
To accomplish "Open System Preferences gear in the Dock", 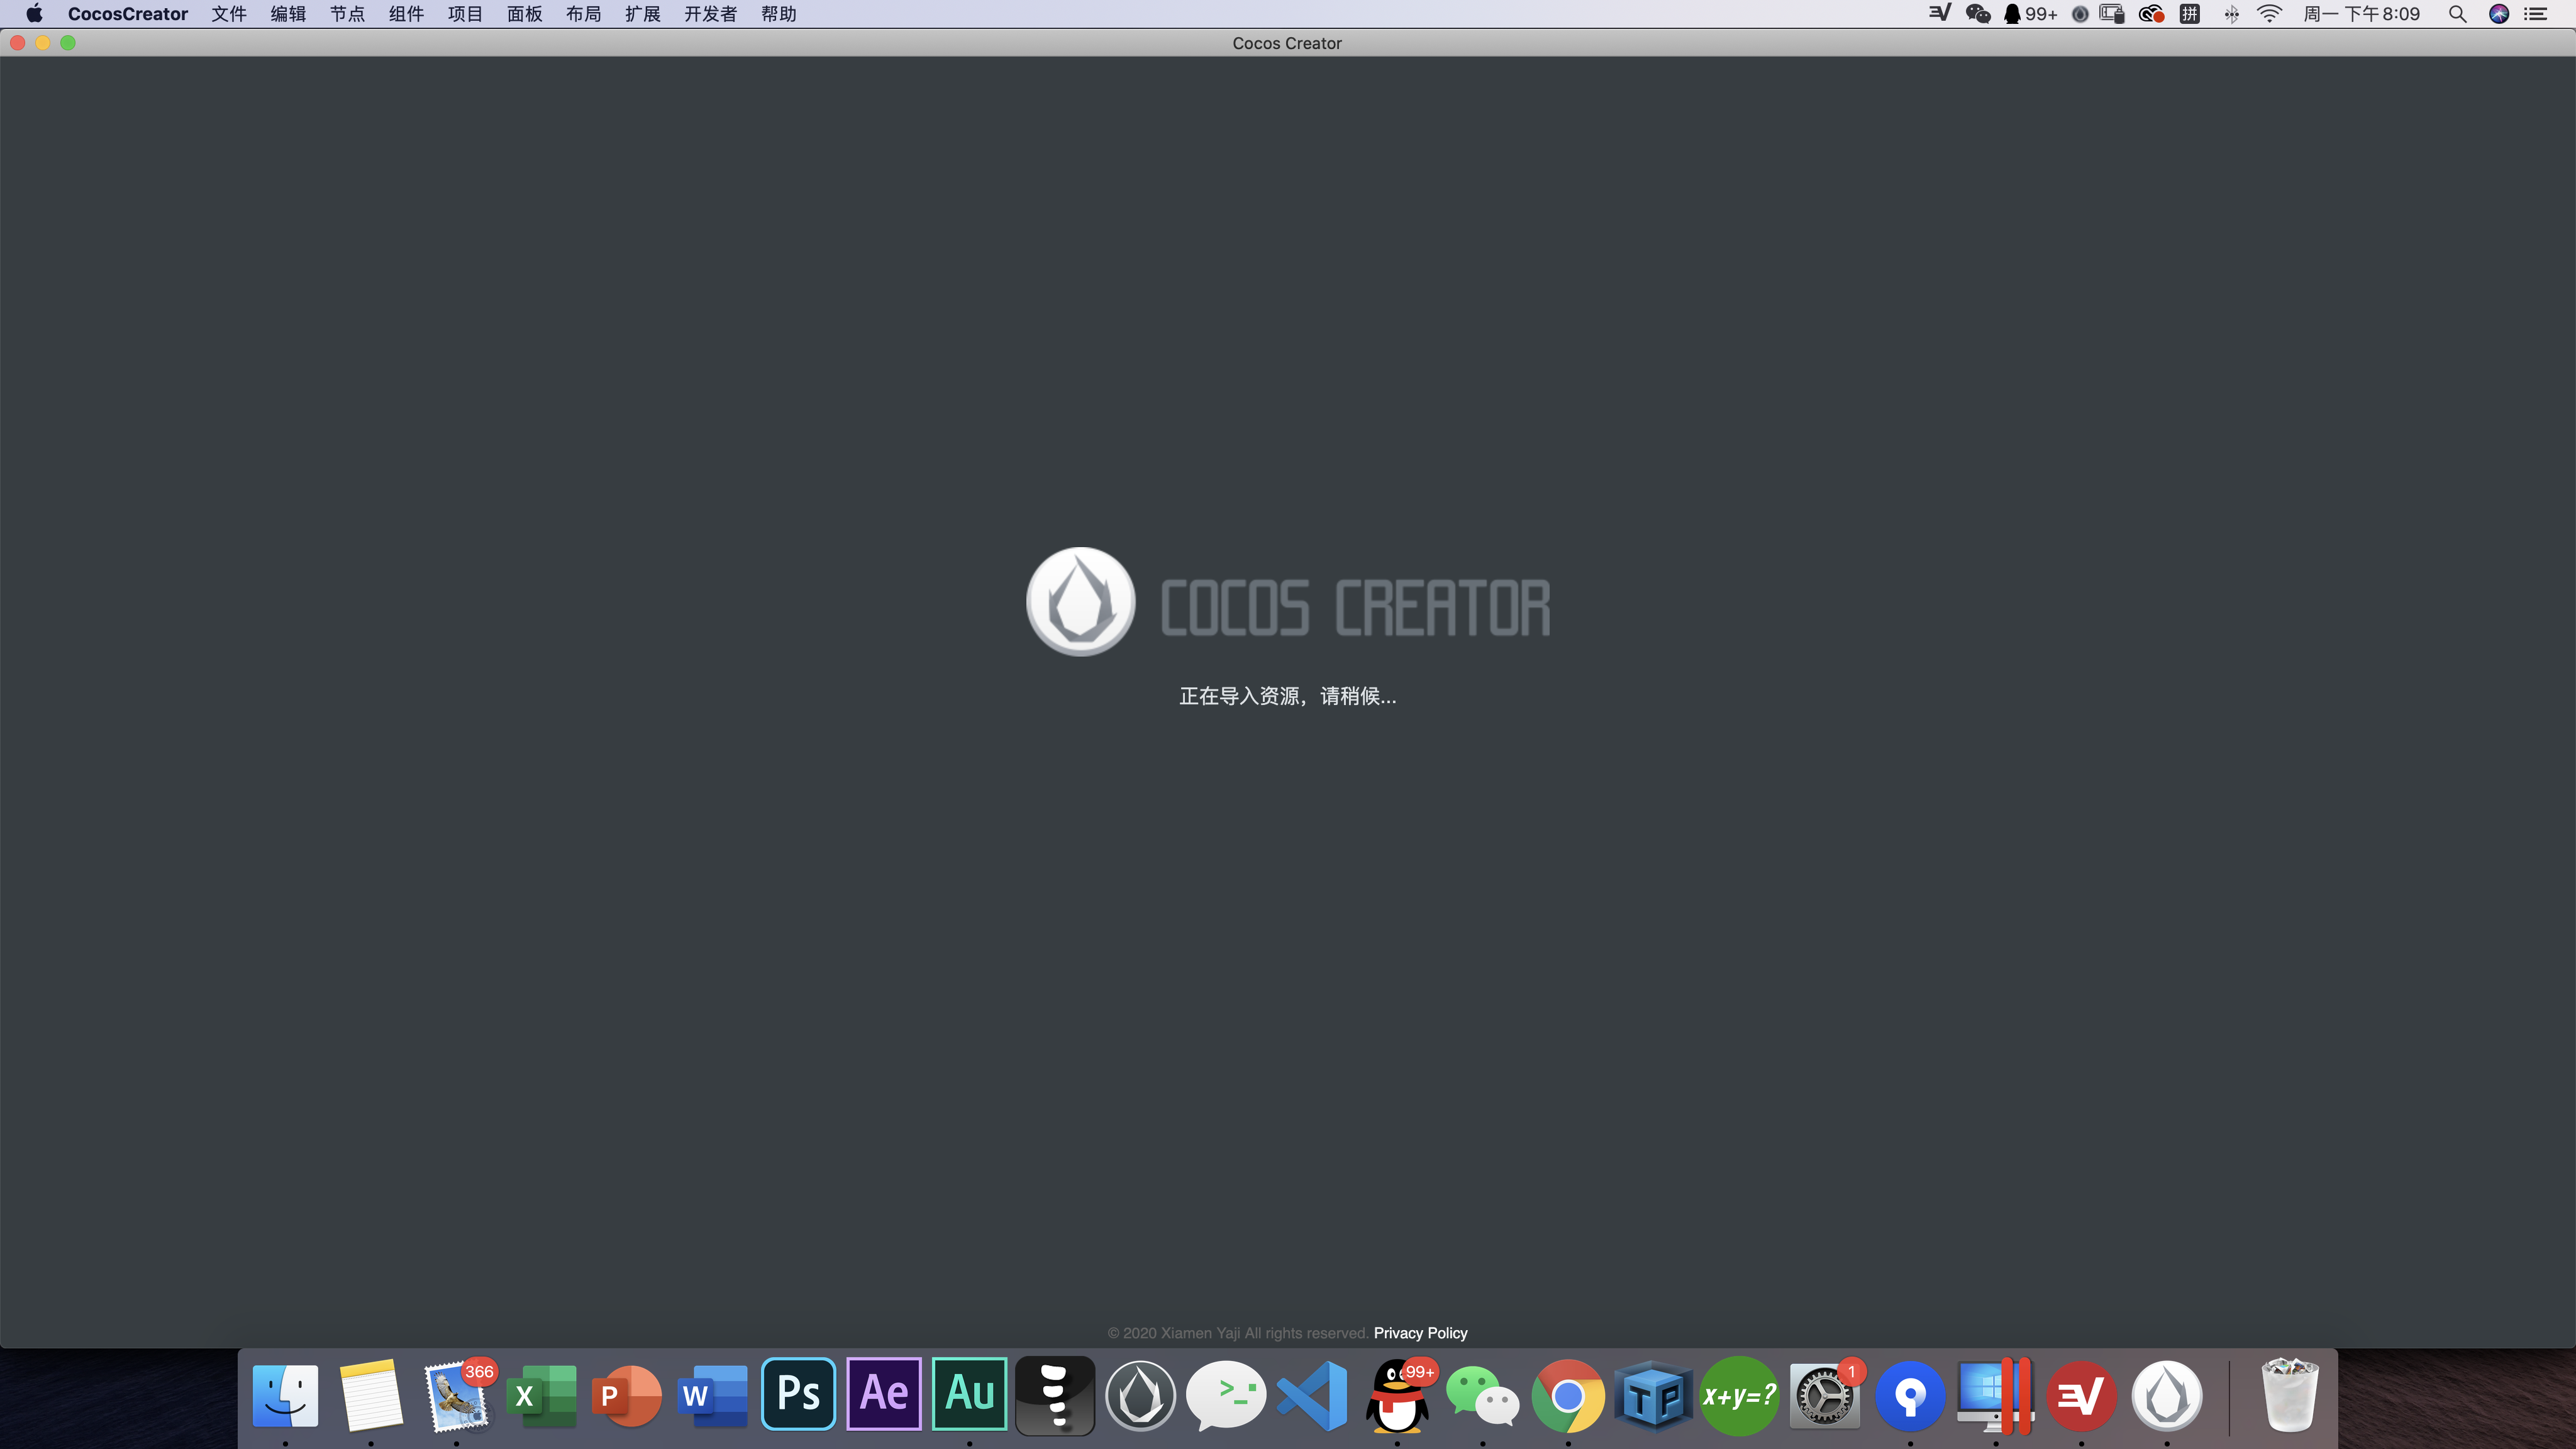I will pyautogui.click(x=1824, y=1396).
